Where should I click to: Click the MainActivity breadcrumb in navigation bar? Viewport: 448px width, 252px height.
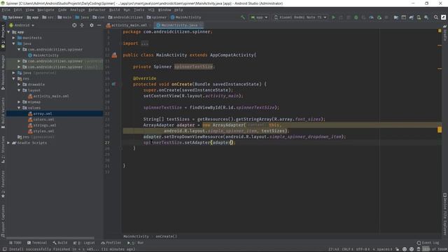pos(185,17)
